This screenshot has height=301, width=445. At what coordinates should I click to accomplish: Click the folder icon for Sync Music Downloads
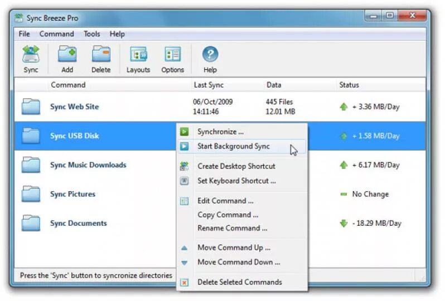click(31, 165)
